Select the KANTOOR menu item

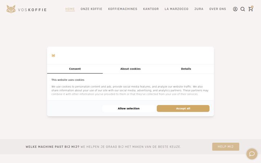click(151, 9)
